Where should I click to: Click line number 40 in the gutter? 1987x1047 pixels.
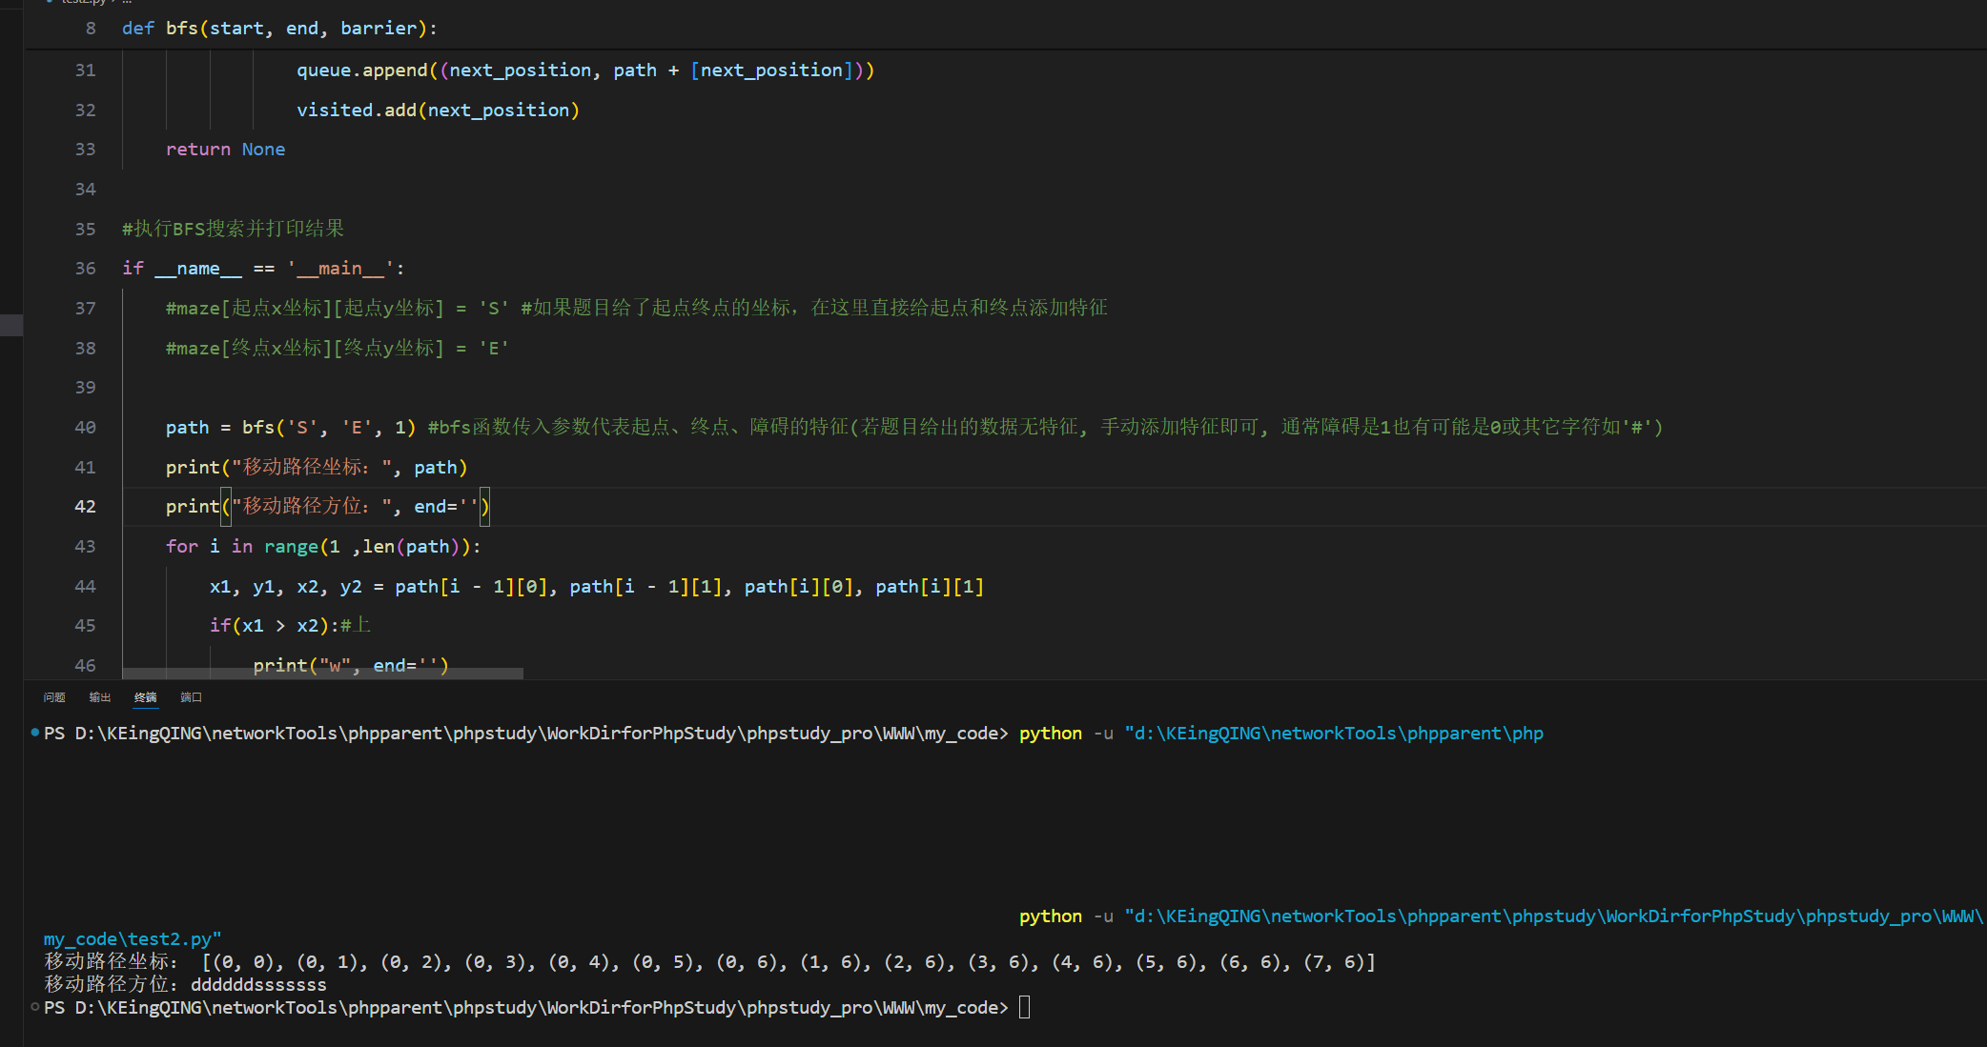click(85, 428)
